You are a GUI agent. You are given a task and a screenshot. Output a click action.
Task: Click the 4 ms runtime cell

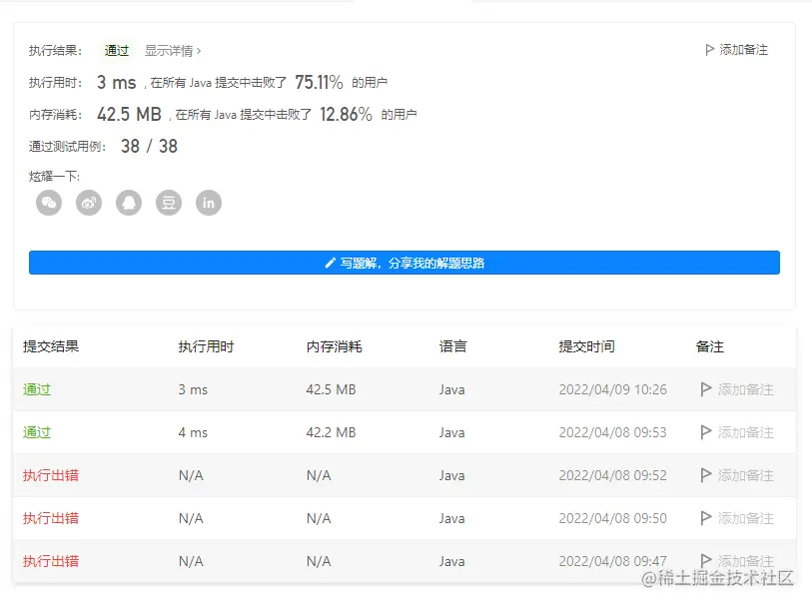[193, 432]
